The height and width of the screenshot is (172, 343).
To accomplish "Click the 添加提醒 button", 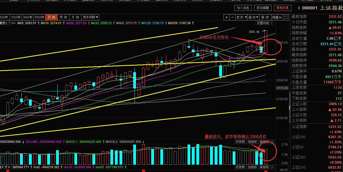I will 263,8.
